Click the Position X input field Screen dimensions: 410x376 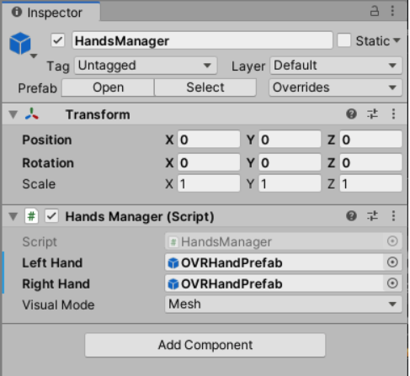pos(209,140)
